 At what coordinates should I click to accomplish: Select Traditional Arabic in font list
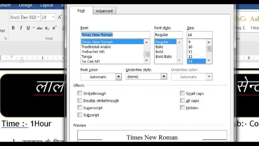coord(112,47)
